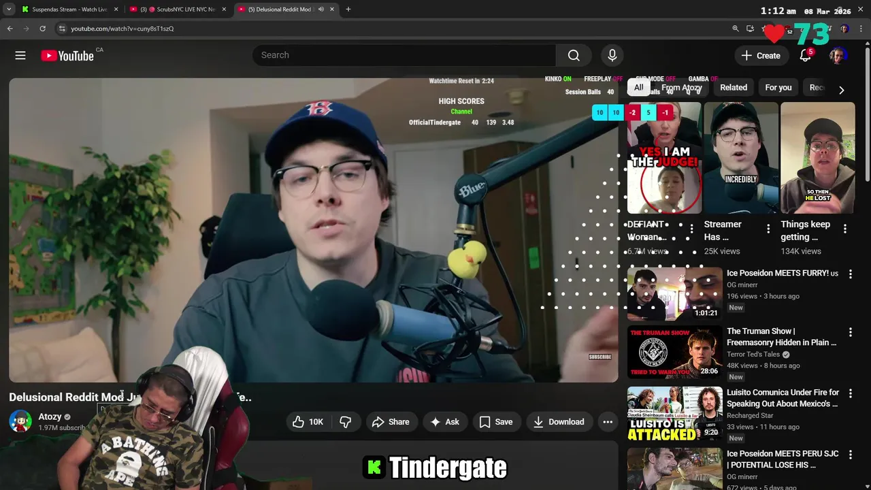Reload the page
This screenshot has width=871, height=490.
(x=42, y=29)
